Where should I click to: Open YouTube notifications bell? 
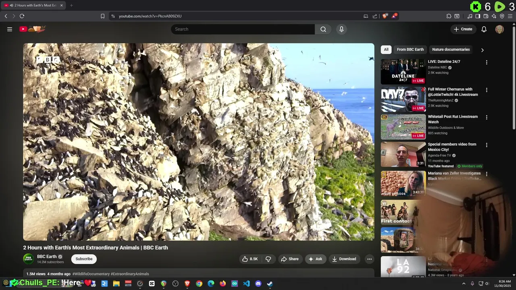[484, 29]
